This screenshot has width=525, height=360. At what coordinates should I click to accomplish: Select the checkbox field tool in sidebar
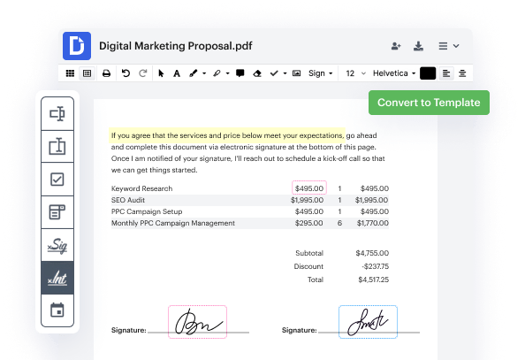coord(57,180)
